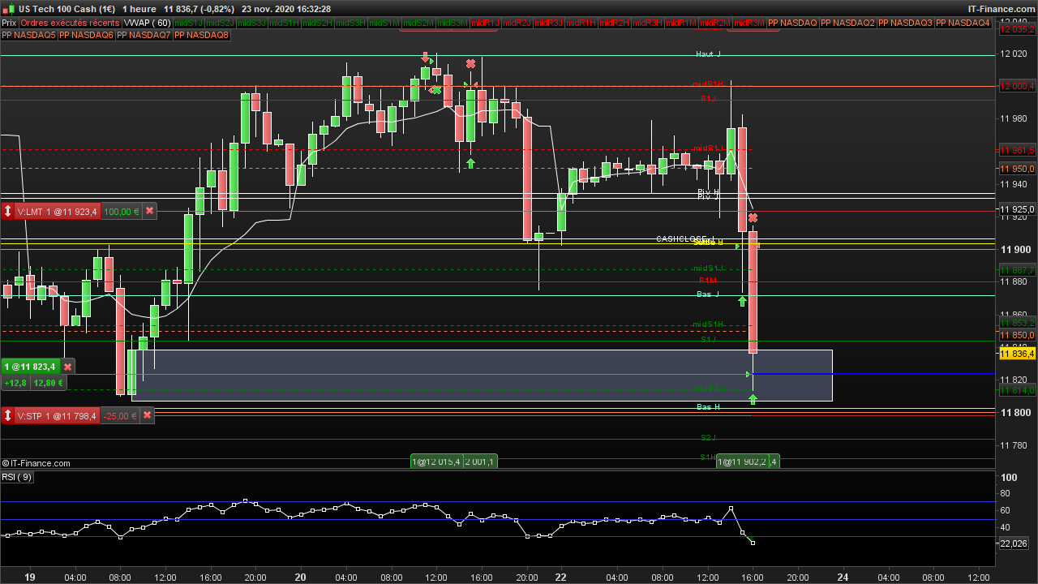Select the midS2H indicator label
This screenshot has width=1038, height=584.
tap(318, 23)
